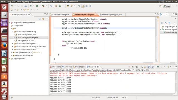The width and height of the screenshot is (178, 100).
Task: Collapse the sisp.sangali.maxsalary package
Action: (x=13, y=31)
